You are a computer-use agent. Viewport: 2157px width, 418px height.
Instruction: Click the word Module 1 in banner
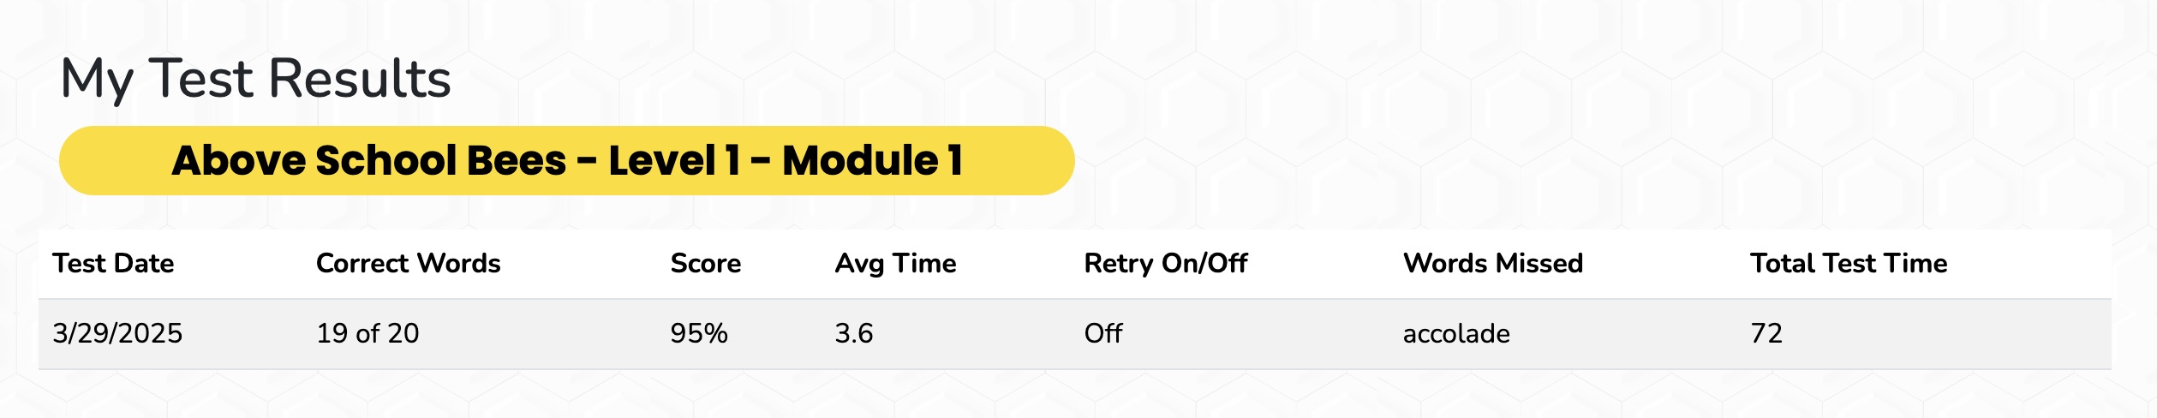[x=873, y=160]
